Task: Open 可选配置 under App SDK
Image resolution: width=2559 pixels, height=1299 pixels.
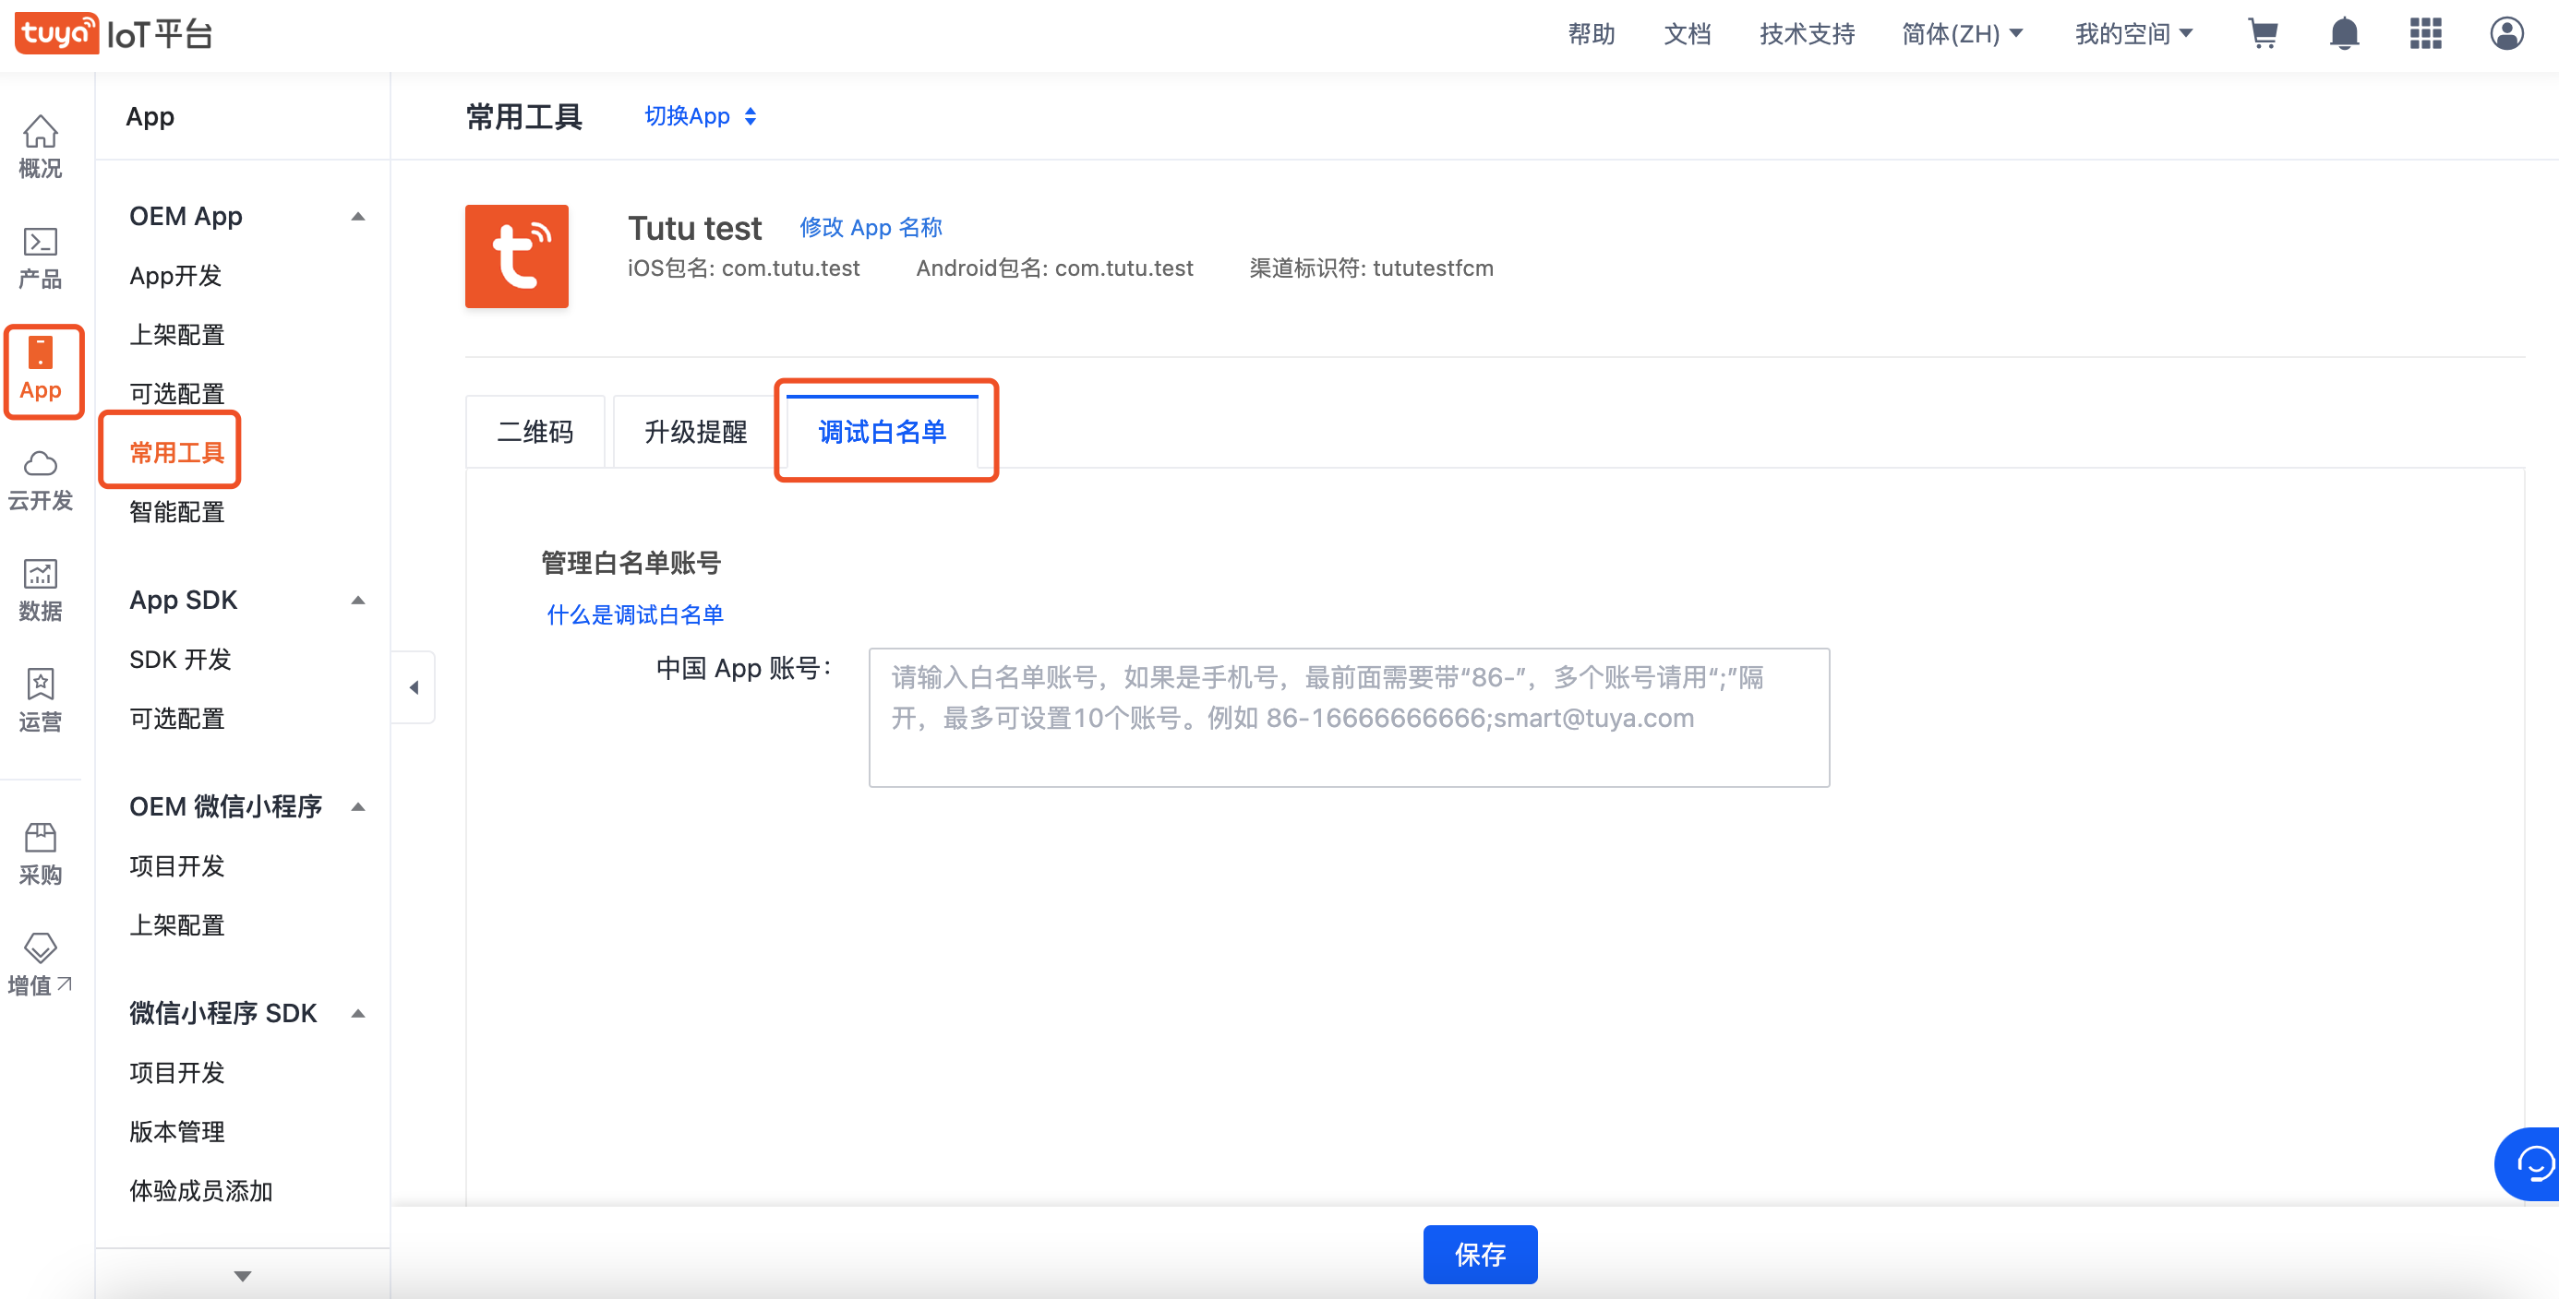Action: tap(177, 718)
